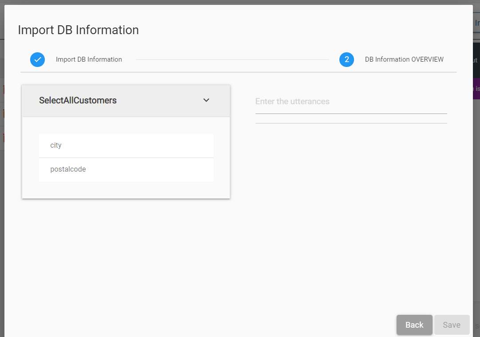Go to the Import DB Information step label
The image size is (480, 337).
tap(89, 59)
